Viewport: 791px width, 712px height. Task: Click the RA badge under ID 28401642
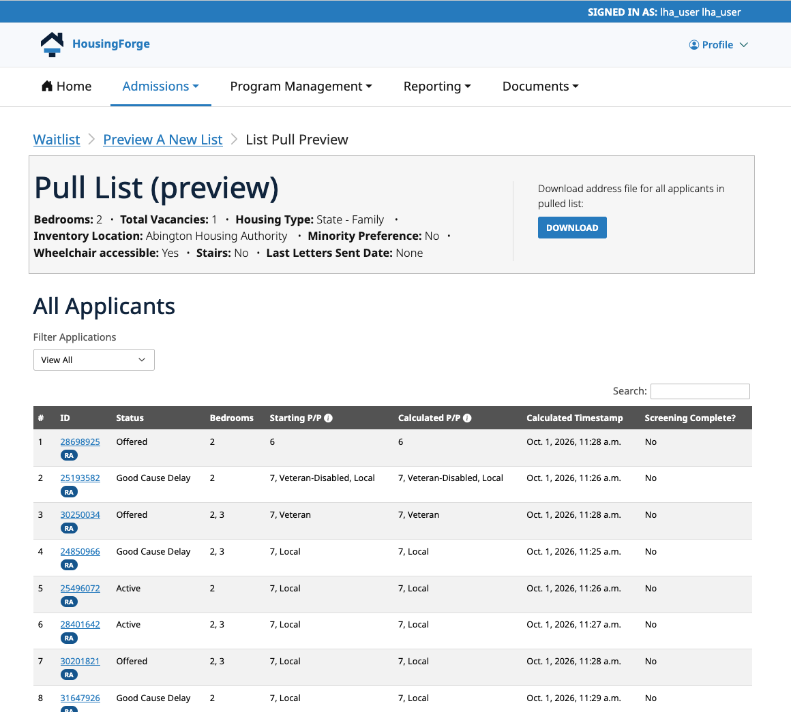[69, 638]
